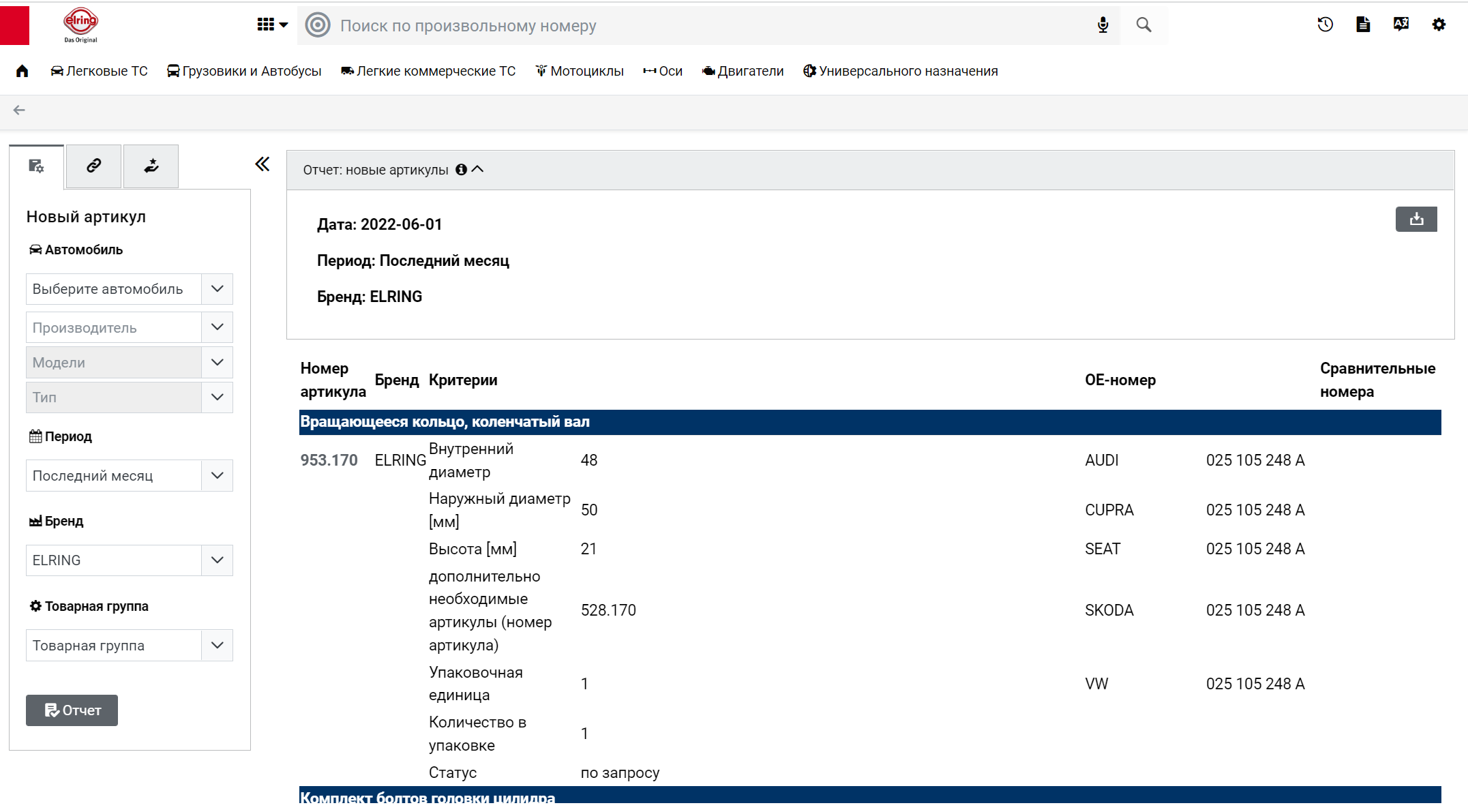Viewport: 1468px width, 812px height.
Task: Collapse the report header chevron
Action: pyautogui.click(x=478, y=169)
